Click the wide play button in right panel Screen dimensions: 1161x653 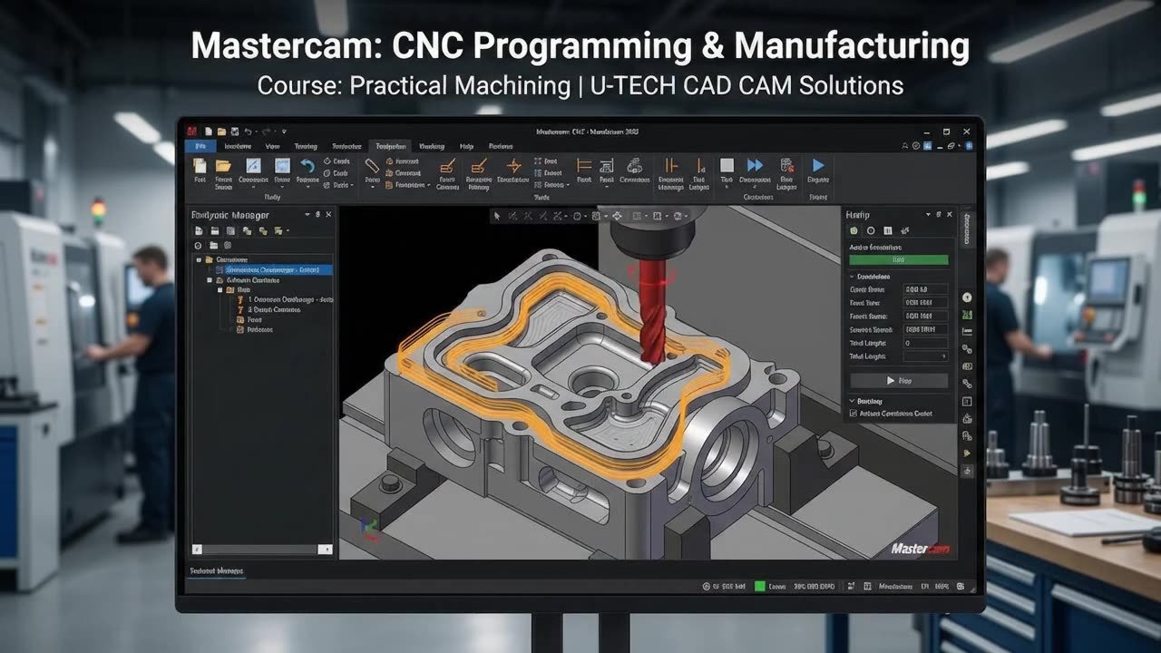(899, 381)
